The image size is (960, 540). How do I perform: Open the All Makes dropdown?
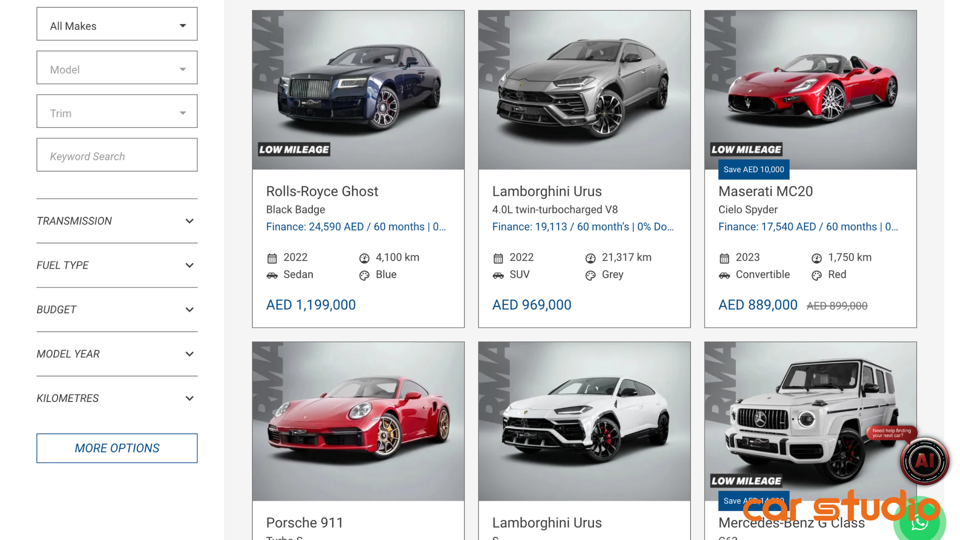[117, 24]
